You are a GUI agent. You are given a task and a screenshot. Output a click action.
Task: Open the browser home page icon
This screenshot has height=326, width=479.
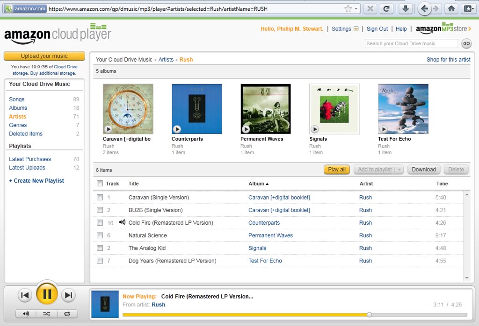[x=451, y=8]
